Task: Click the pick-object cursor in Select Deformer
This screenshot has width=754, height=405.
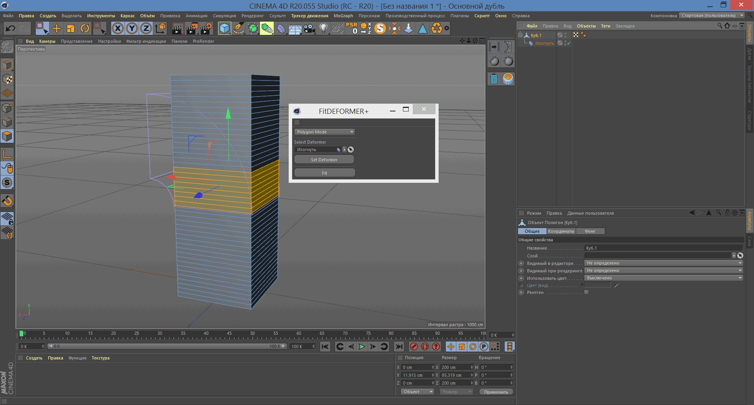Action: pos(351,150)
